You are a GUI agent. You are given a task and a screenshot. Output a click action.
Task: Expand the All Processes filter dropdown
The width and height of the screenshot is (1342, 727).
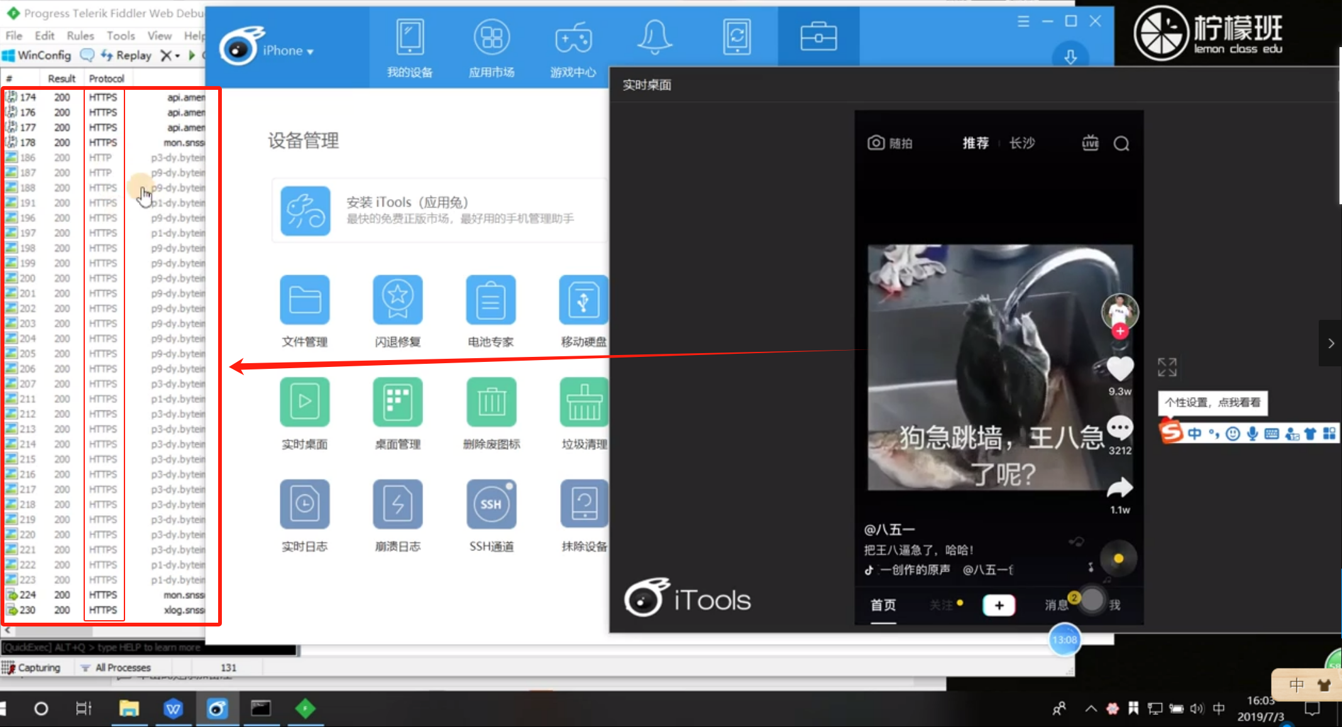pyautogui.click(x=116, y=667)
